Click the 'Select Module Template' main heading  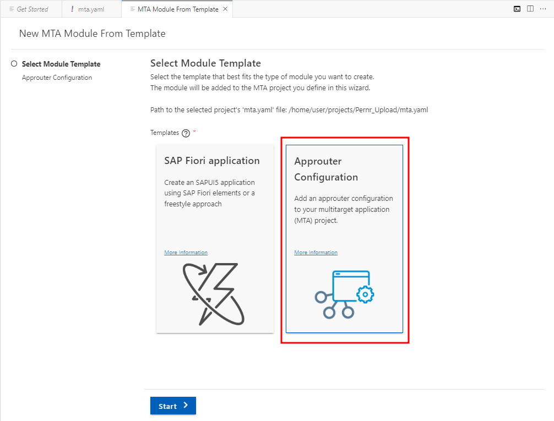205,63
